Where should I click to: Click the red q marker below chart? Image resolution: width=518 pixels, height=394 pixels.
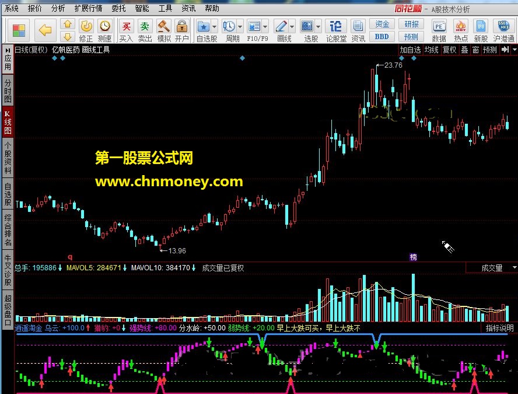tap(70, 256)
